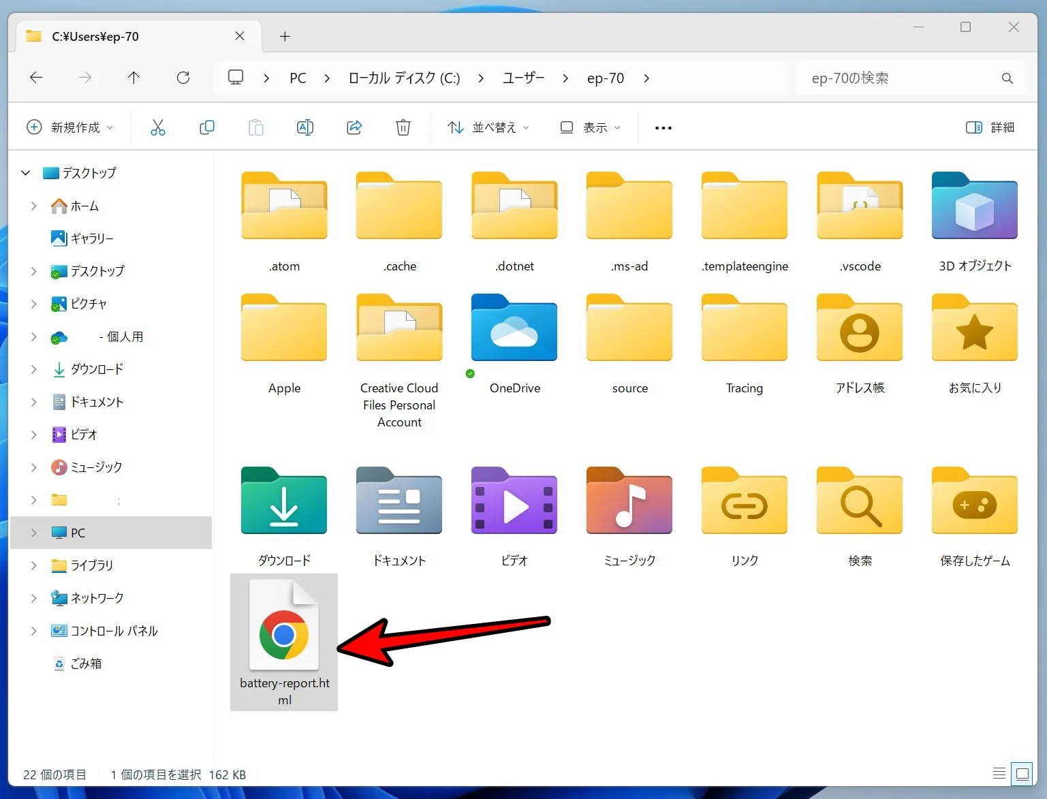Screen dimensions: 1047x799
Task: Add a new Explorer tab
Action: point(285,36)
